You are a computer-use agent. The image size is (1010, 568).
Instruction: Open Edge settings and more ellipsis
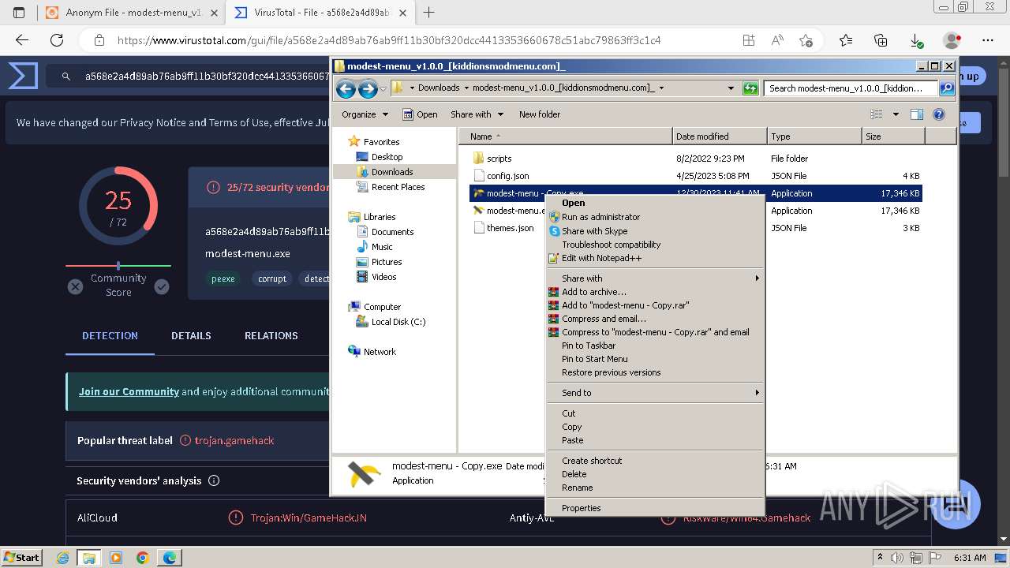pyautogui.click(x=988, y=40)
